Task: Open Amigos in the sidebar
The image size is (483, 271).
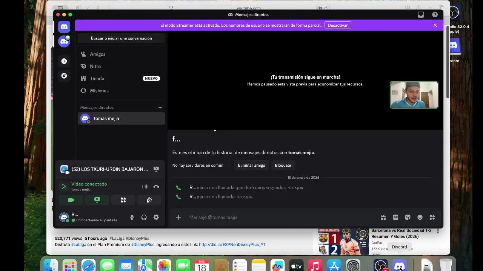Action: 121,54
